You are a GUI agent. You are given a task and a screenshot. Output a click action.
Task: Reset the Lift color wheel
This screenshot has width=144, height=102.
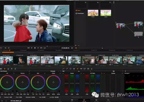coord(14,73)
